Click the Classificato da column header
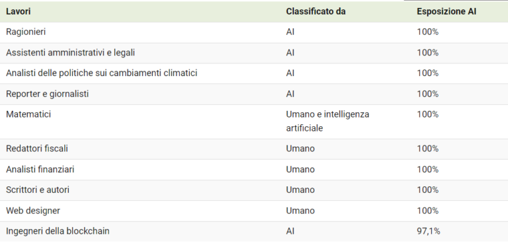 click(316, 11)
